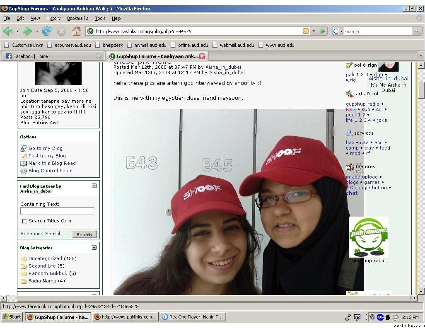Click the RSS feed icon in address bar

[306, 31]
